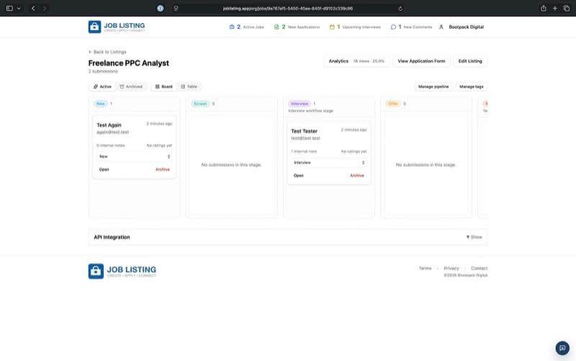
Task: Click 0 internal notes on Test Again card
Action: [x=111, y=146]
